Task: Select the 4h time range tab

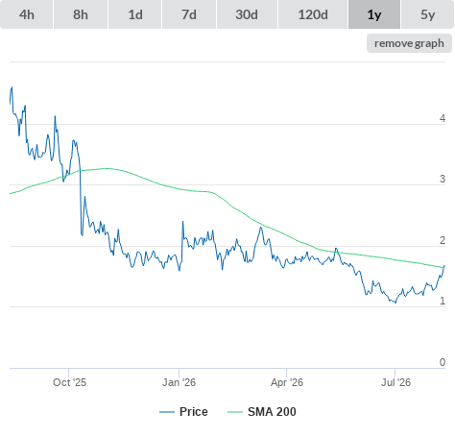Action: pos(27,14)
